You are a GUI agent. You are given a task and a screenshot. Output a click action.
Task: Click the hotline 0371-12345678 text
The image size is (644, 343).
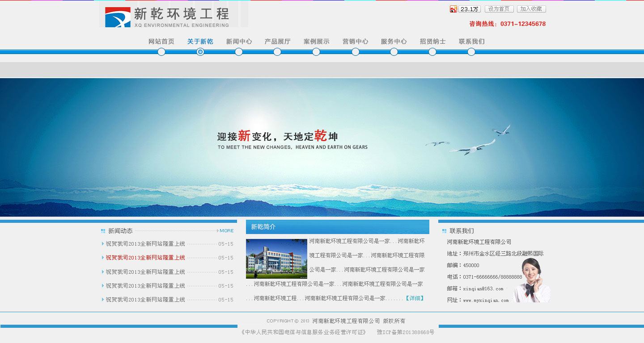pos(523,24)
